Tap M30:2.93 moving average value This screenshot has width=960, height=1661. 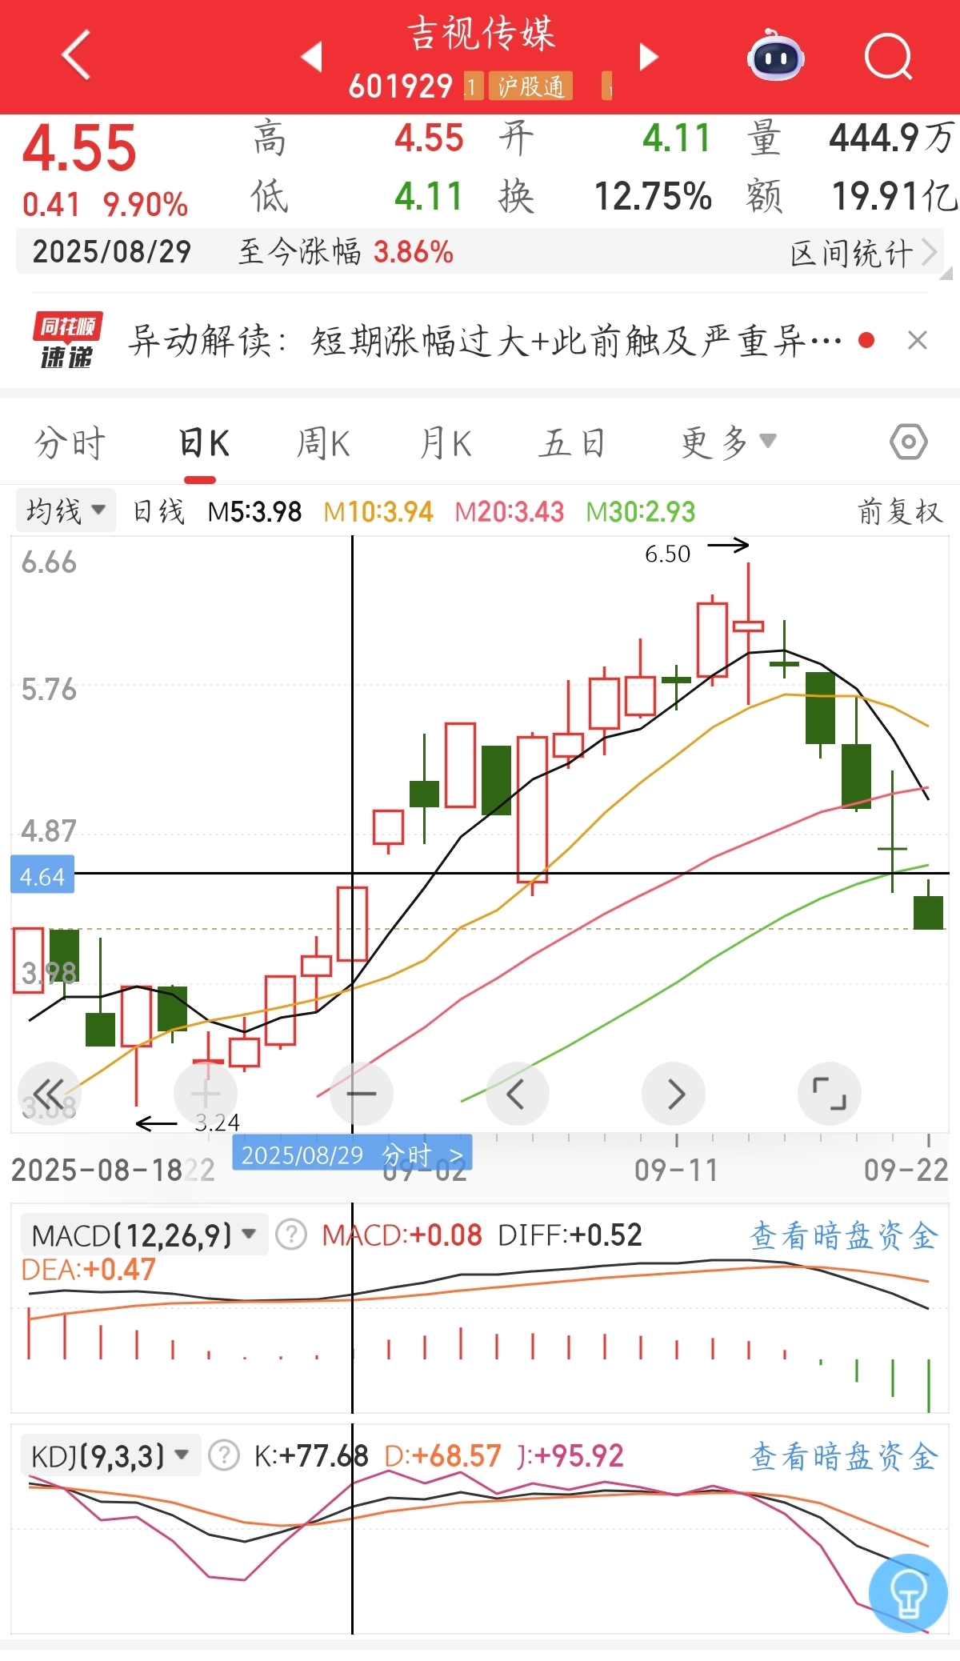click(x=640, y=511)
